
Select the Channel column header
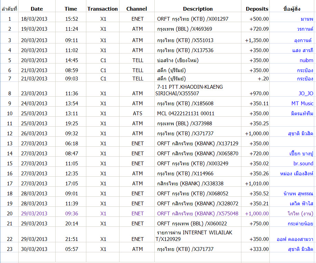click(137, 9)
